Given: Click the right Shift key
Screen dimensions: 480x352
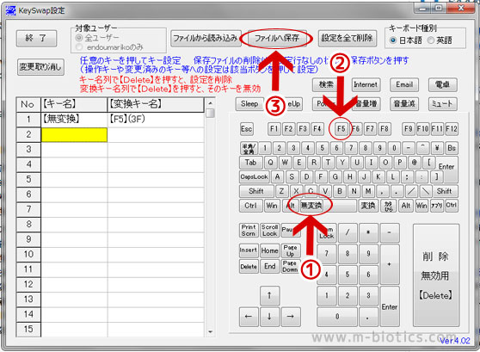Looking at the screenshot, I should 444,191.
